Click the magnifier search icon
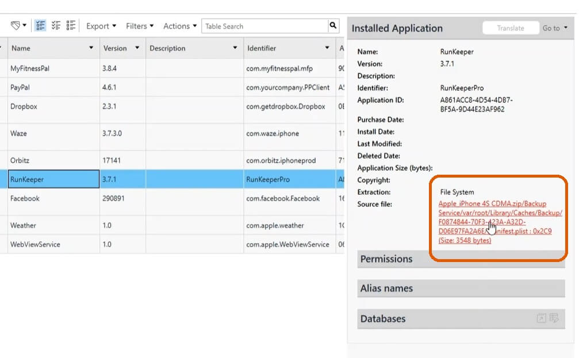Image resolution: width=579 pixels, height=358 pixels. point(333,26)
